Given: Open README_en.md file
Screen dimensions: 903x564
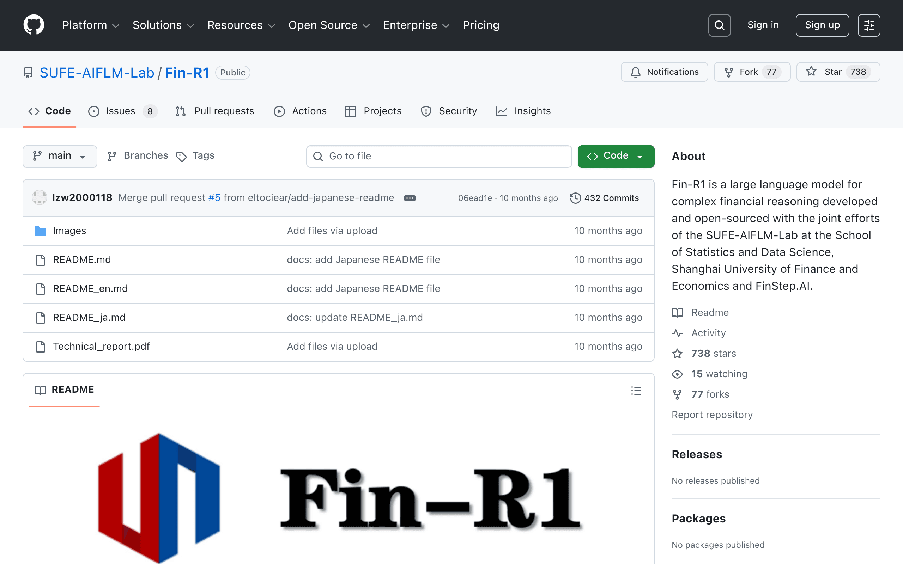Looking at the screenshot, I should pyautogui.click(x=90, y=289).
